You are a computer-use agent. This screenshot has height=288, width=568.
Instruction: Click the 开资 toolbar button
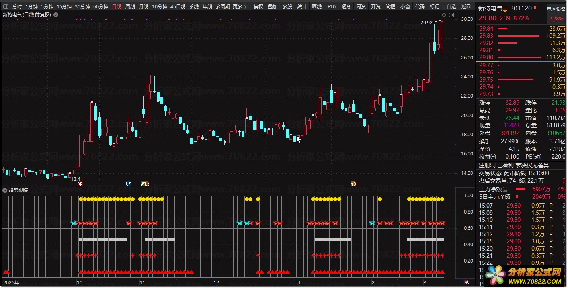click(x=376, y=7)
